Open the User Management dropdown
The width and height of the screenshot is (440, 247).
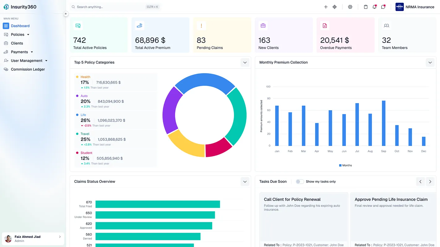pos(46,61)
